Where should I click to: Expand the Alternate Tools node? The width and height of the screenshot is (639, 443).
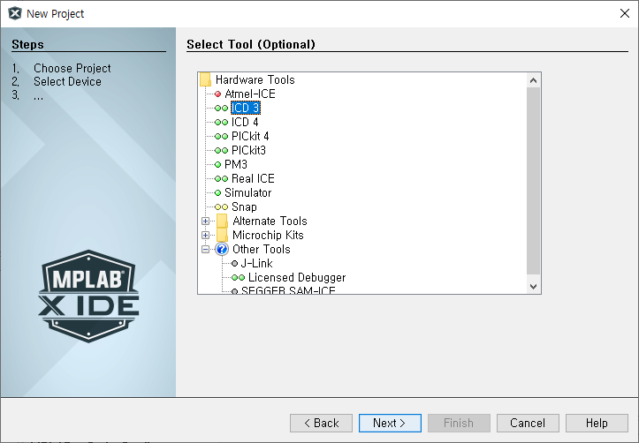click(x=205, y=221)
